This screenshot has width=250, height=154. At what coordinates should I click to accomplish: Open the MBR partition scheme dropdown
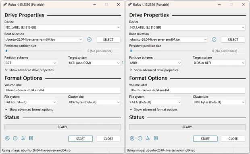pos(155,63)
